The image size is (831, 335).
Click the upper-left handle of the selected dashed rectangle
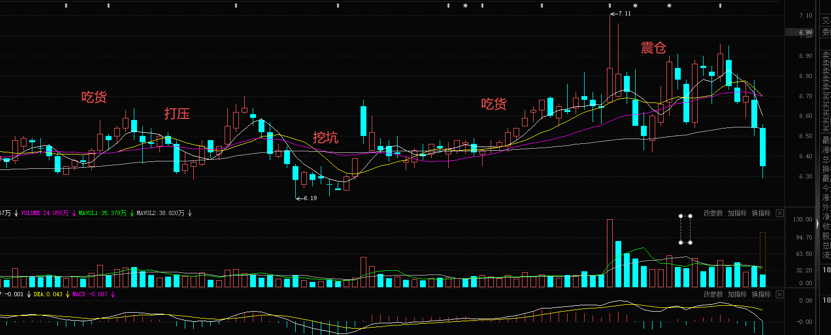pos(681,216)
